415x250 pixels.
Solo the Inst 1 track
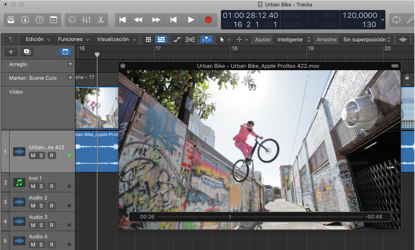41,186
